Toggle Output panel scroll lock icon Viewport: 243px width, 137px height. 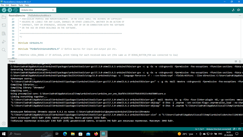240,61
